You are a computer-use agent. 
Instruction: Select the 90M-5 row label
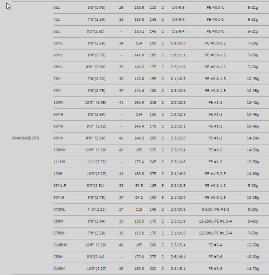point(59,198)
